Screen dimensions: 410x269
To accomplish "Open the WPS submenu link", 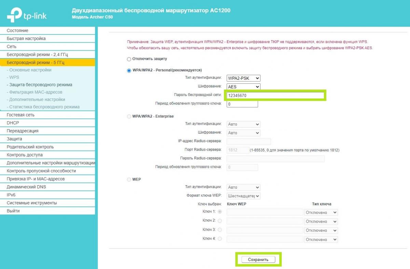I will coord(14,78).
